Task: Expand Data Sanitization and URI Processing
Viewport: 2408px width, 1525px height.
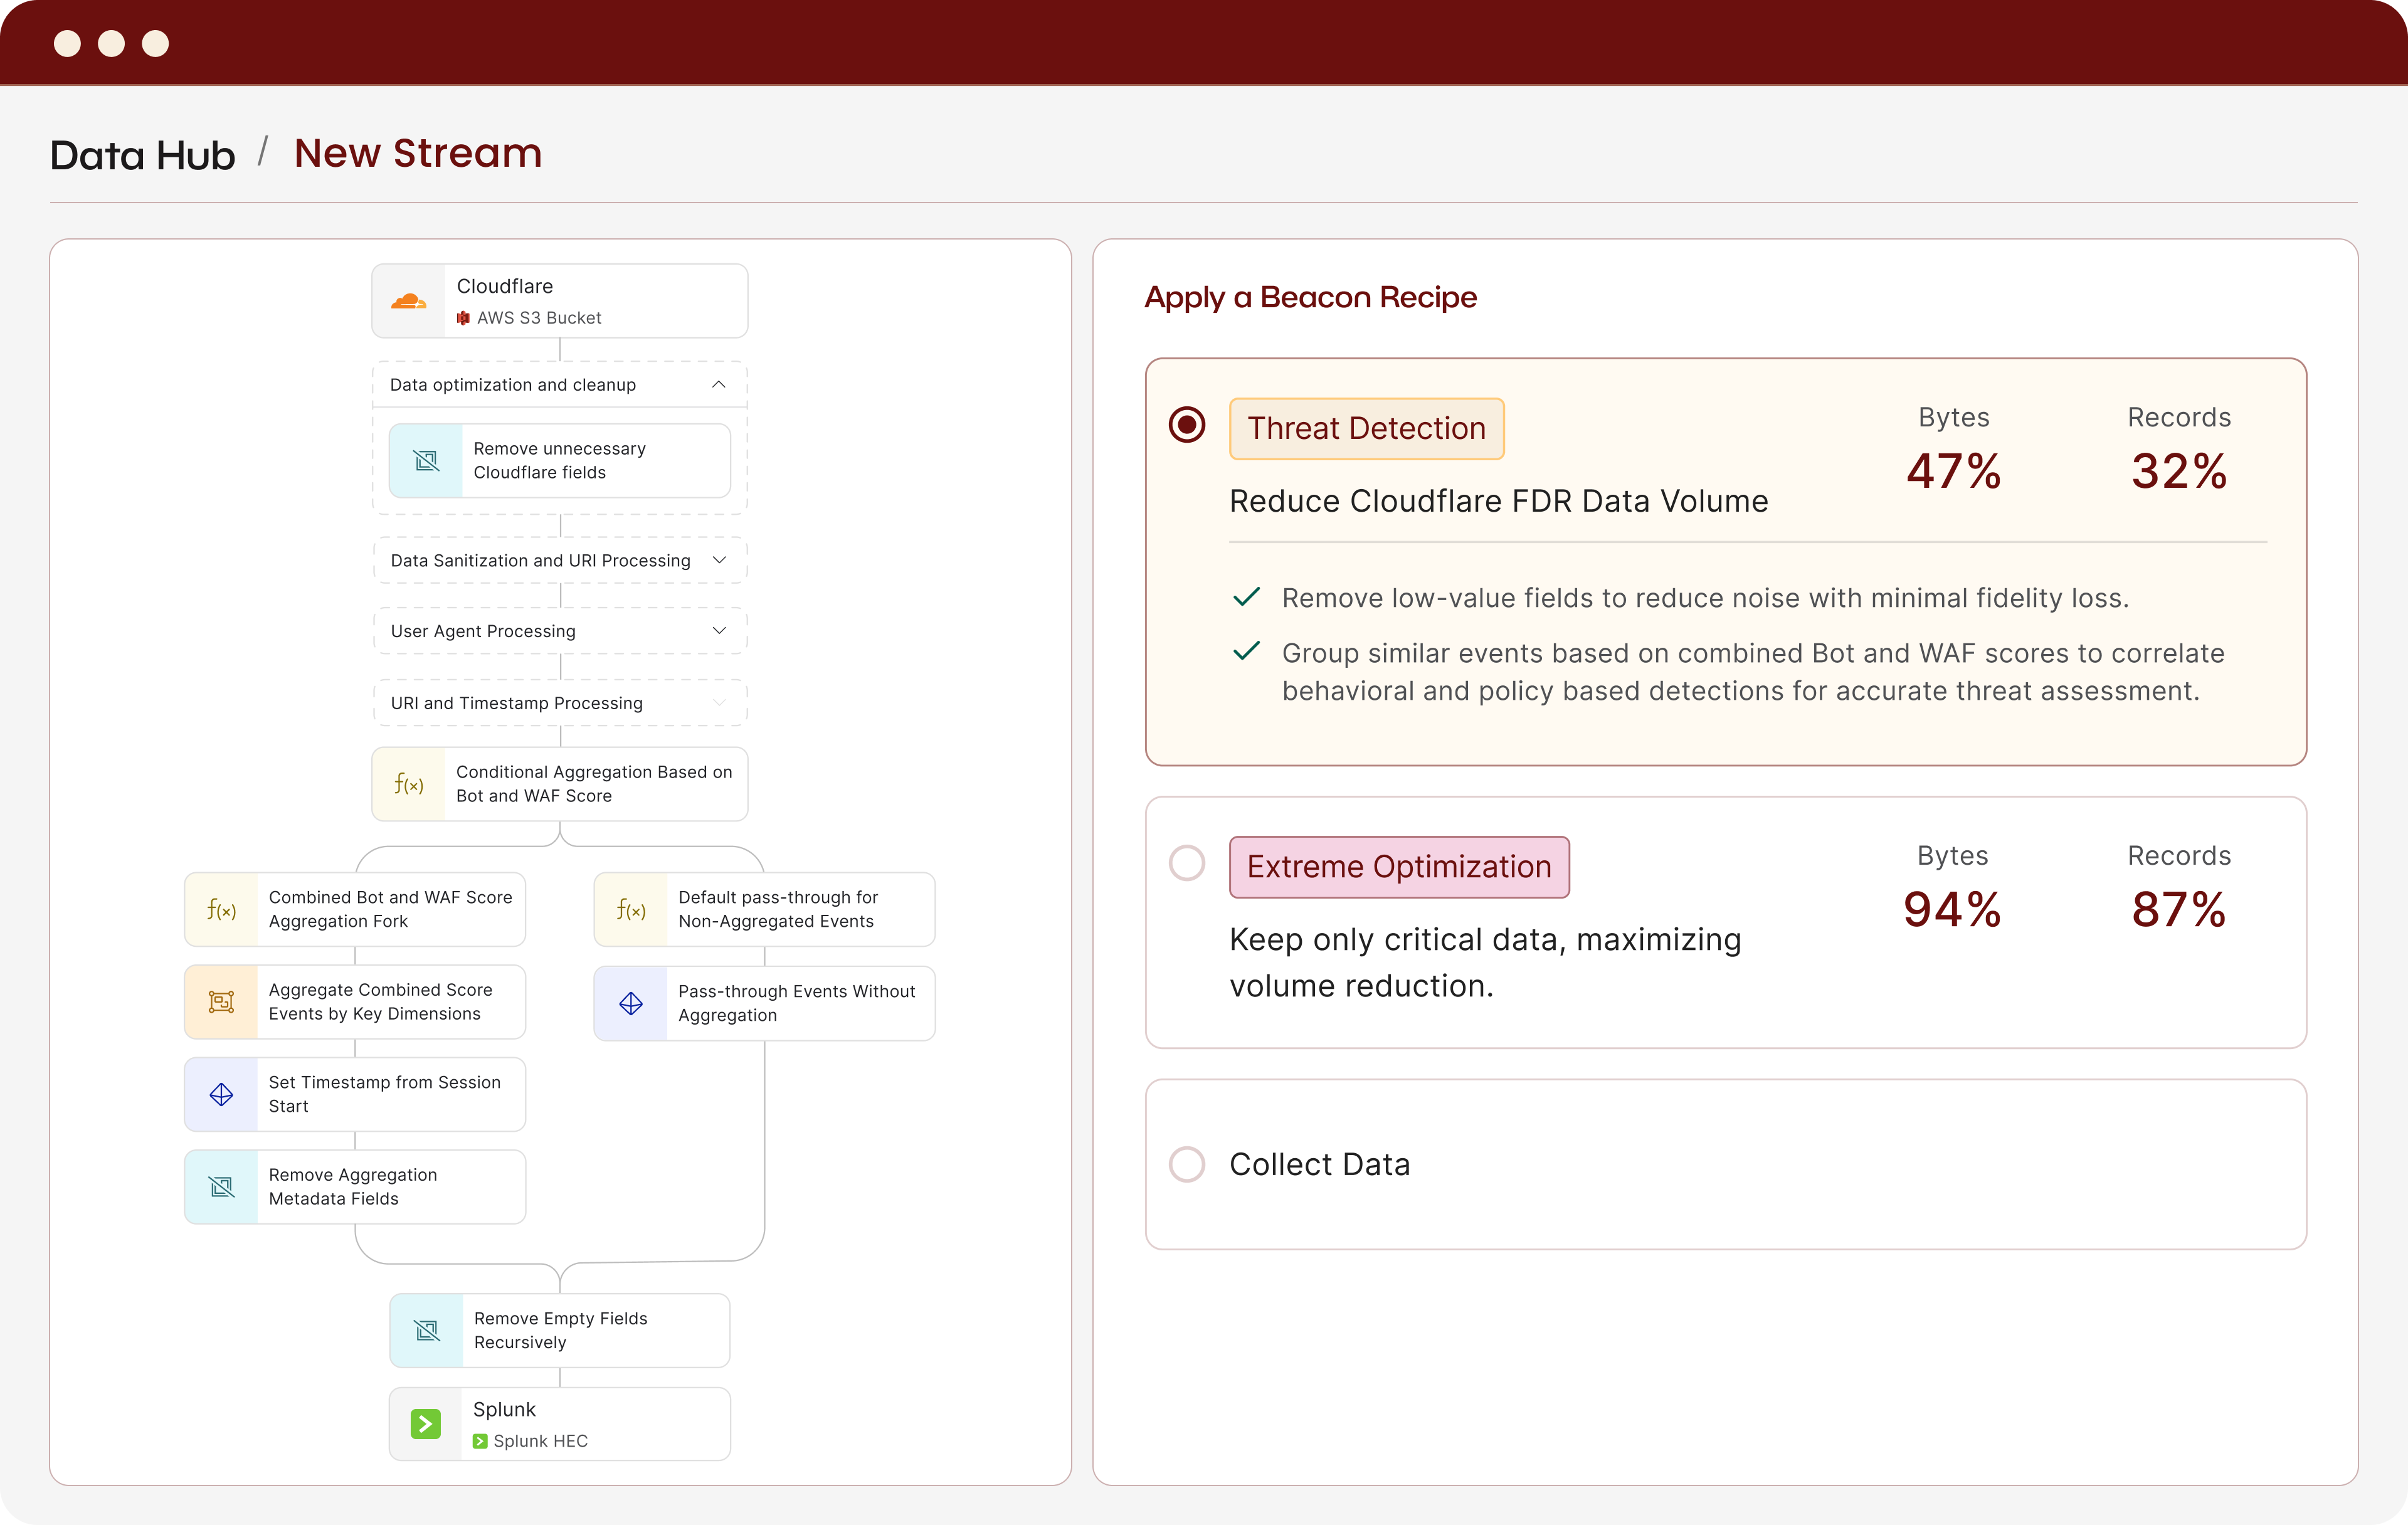Action: pos(718,560)
